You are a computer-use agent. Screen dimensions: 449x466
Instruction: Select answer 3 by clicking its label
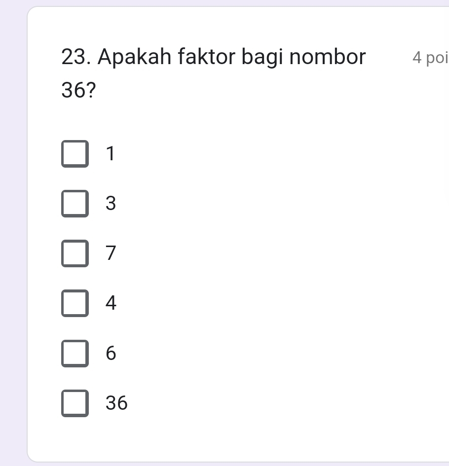tap(111, 203)
